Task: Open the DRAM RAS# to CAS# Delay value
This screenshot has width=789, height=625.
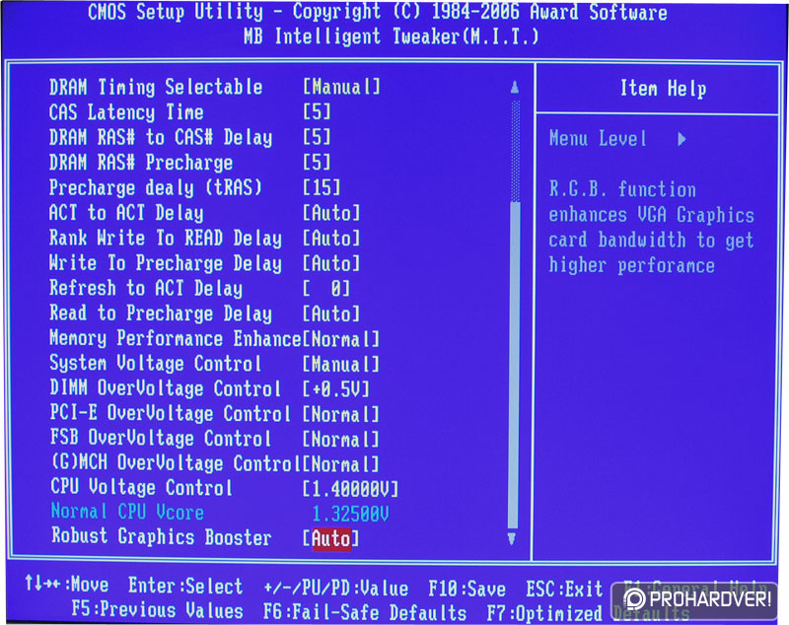Action: click(x=317, y=137)
